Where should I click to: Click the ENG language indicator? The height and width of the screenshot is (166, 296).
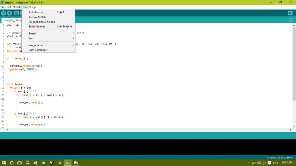pyautogui.click(x=275, y=163)
